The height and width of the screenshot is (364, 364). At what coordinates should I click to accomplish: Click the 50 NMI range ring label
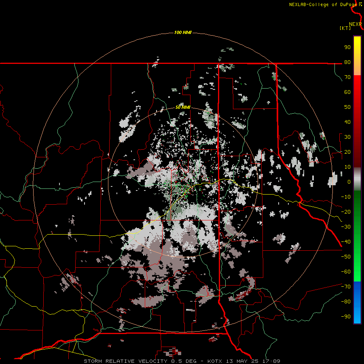point(183,107)
